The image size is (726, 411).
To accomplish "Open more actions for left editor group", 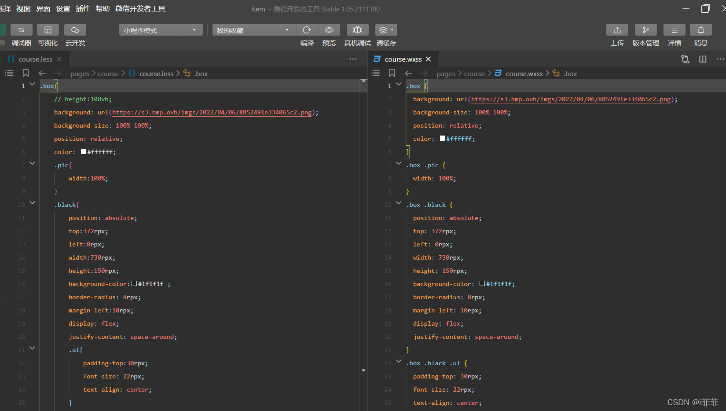I will tap(353, 59).
